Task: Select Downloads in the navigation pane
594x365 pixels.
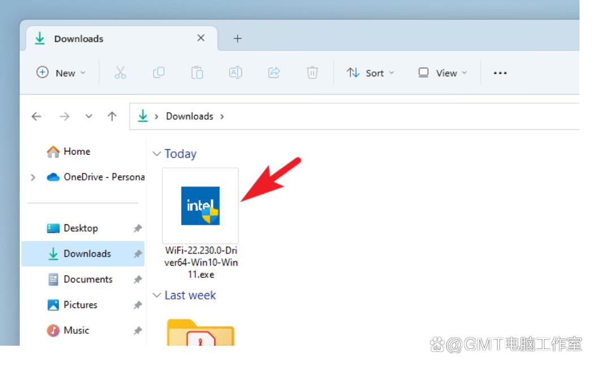Action: tap(83, 254)
